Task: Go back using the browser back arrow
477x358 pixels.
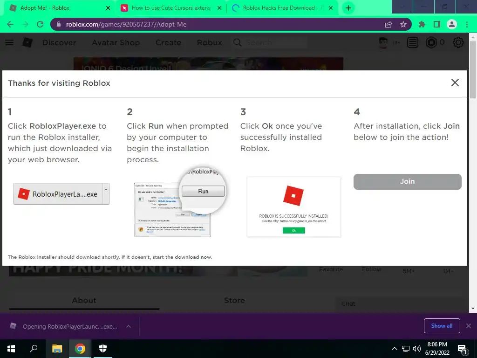Action: 10,24
